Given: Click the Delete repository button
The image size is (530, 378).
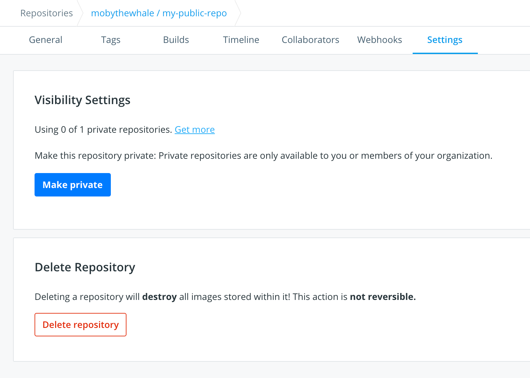Looking at the screenshot, I should point(80,324).
